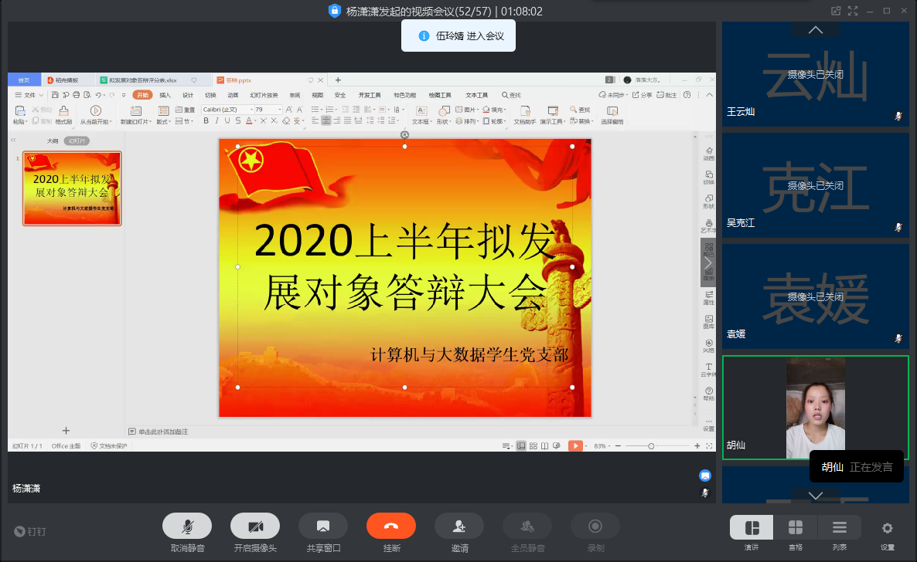This screenshot has height=562, width=917.
Task: Start recording with 录制 button
Action: click(x=595, y=526)
